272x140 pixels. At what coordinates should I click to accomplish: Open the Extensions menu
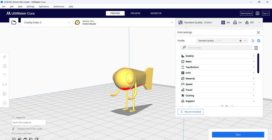click(44, 6)
